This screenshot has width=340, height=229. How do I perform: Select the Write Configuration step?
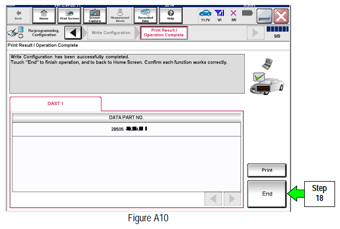pyautogui.click(x=111, y=33)
